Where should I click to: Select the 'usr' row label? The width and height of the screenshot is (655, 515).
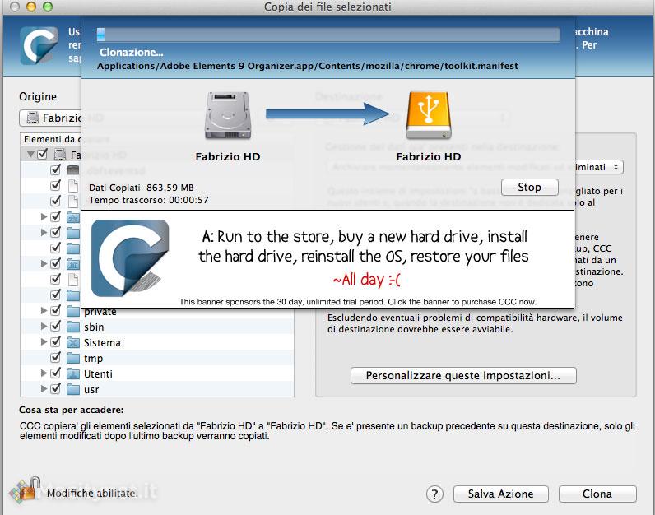point(91,390)
